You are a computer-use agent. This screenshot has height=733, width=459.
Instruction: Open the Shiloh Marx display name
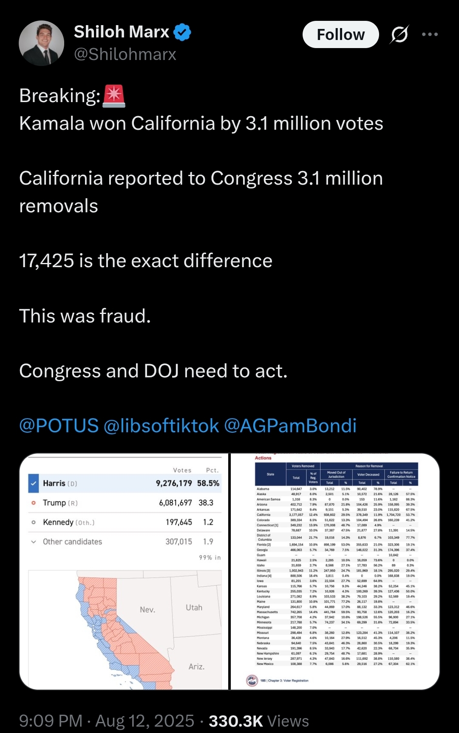pos(122,32)
